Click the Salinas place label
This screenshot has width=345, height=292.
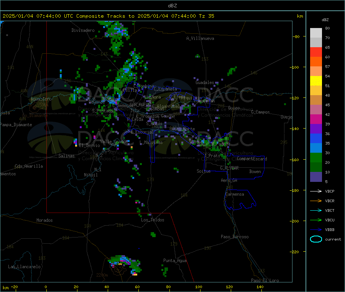(x=66, y=156)
